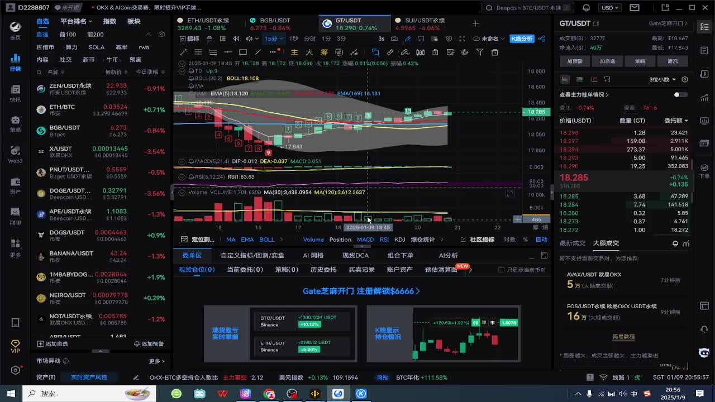Click the search magnifier in watchlist

(x=39, y=72)
